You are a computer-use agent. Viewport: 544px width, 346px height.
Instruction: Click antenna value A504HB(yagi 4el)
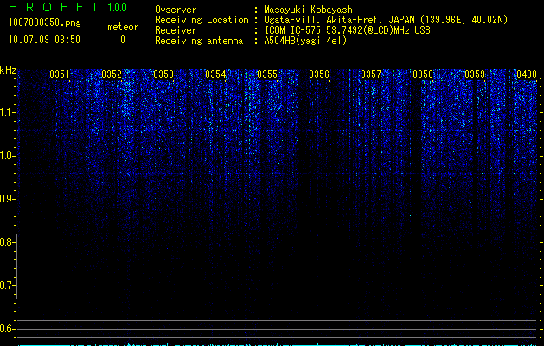(305, 41)
